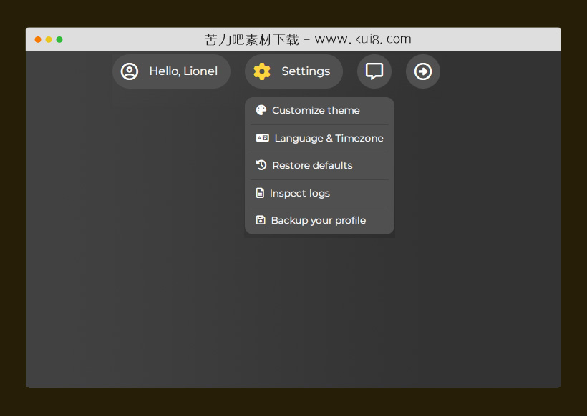587x416 pixels.
Task: Click the yellow minimize window dot
Action: (49, 39)
